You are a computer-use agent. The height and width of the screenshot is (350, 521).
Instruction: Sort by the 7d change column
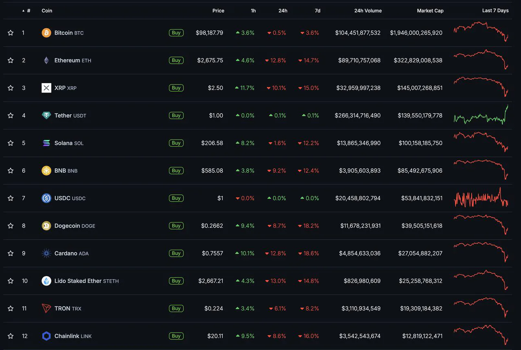pyautogui.click(x=317, y=11)
